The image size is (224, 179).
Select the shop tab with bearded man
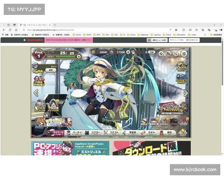point(167,133)
